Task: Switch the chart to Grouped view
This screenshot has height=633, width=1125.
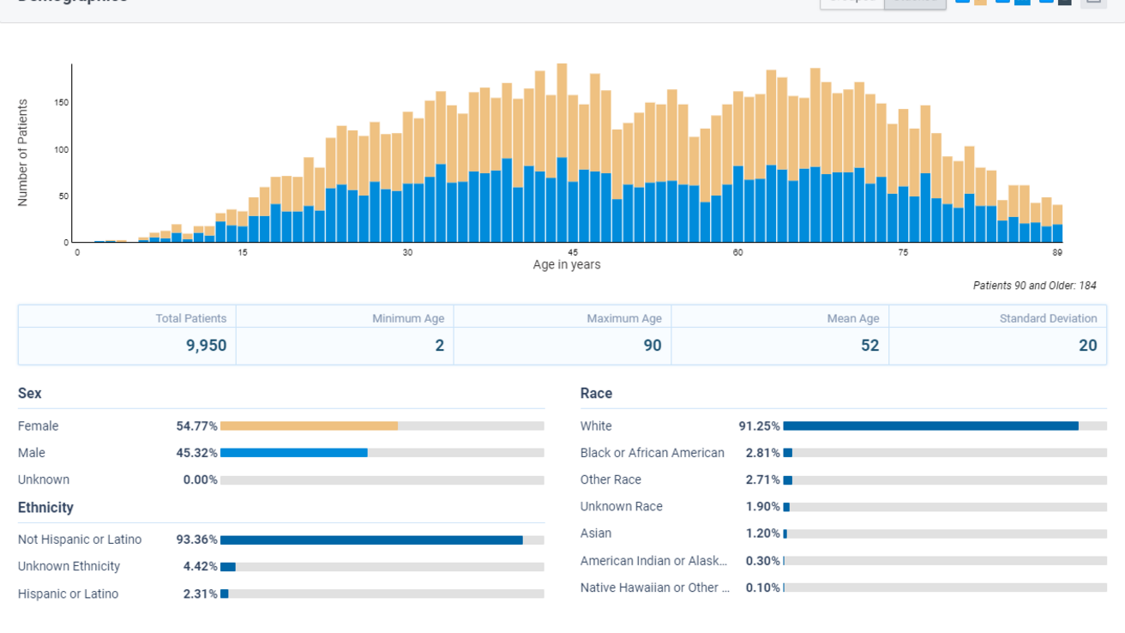Action: [851, 2]
